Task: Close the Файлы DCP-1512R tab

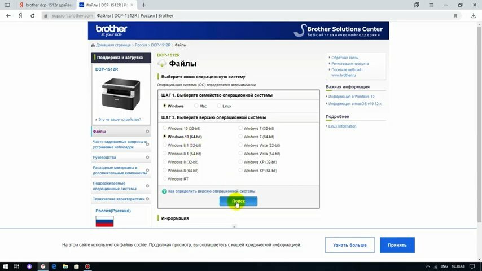Action: (132, 5)
